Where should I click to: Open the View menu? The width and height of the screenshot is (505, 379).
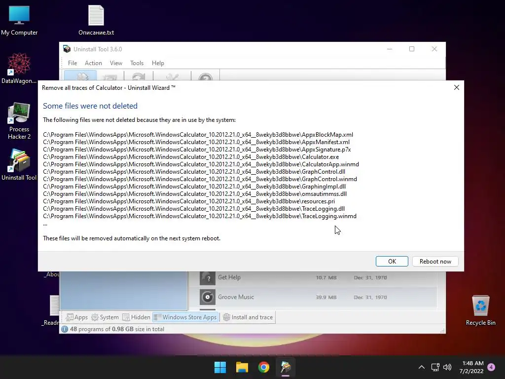(116, 63)
